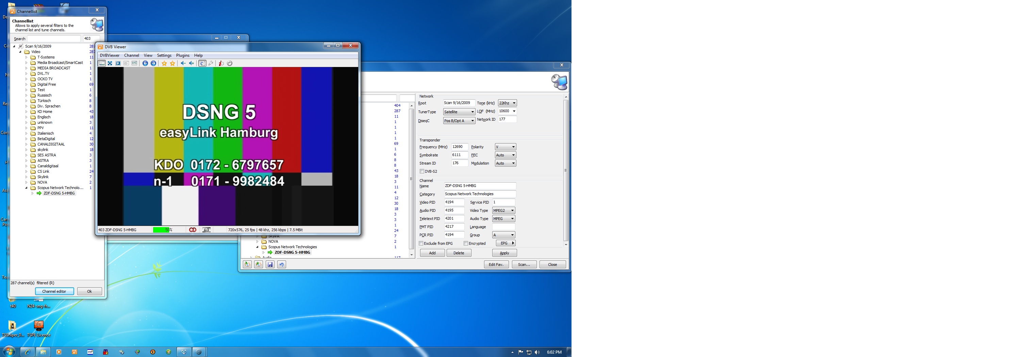Decrease volume with speaker minus icon

183,63
